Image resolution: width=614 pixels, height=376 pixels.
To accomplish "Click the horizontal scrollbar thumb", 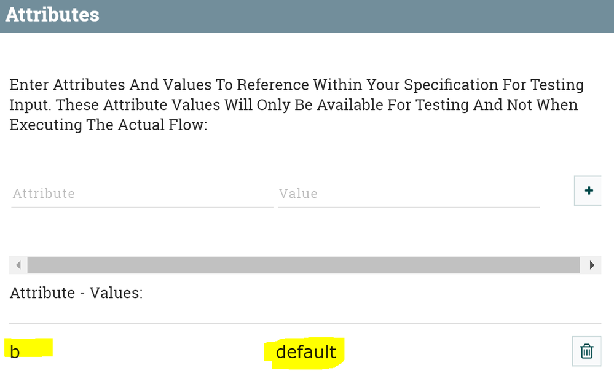I will (x=304, y=265).
